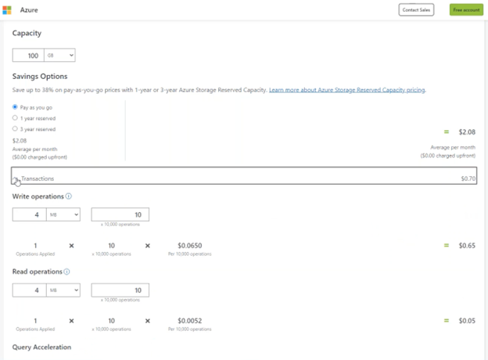Image resolution: width=488 pixels, height=360 pixels.
Task: Click the Read operations size field
Action: 29,290
